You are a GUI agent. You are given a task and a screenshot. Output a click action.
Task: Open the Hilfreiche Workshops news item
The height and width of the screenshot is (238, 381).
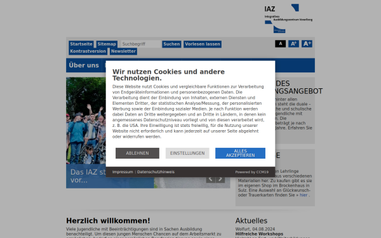pyautogui.click(x=259, y=234)
